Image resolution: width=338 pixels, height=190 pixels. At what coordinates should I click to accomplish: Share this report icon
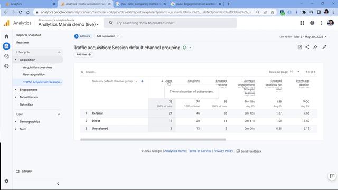pyautogui.click(x=307, y=47)
